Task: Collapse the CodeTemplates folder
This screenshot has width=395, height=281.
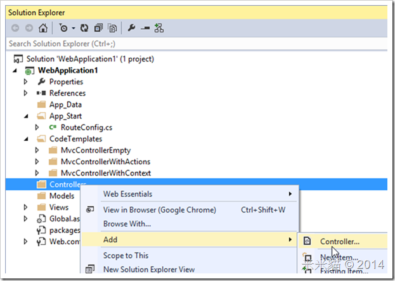Action: coord(26,139)
